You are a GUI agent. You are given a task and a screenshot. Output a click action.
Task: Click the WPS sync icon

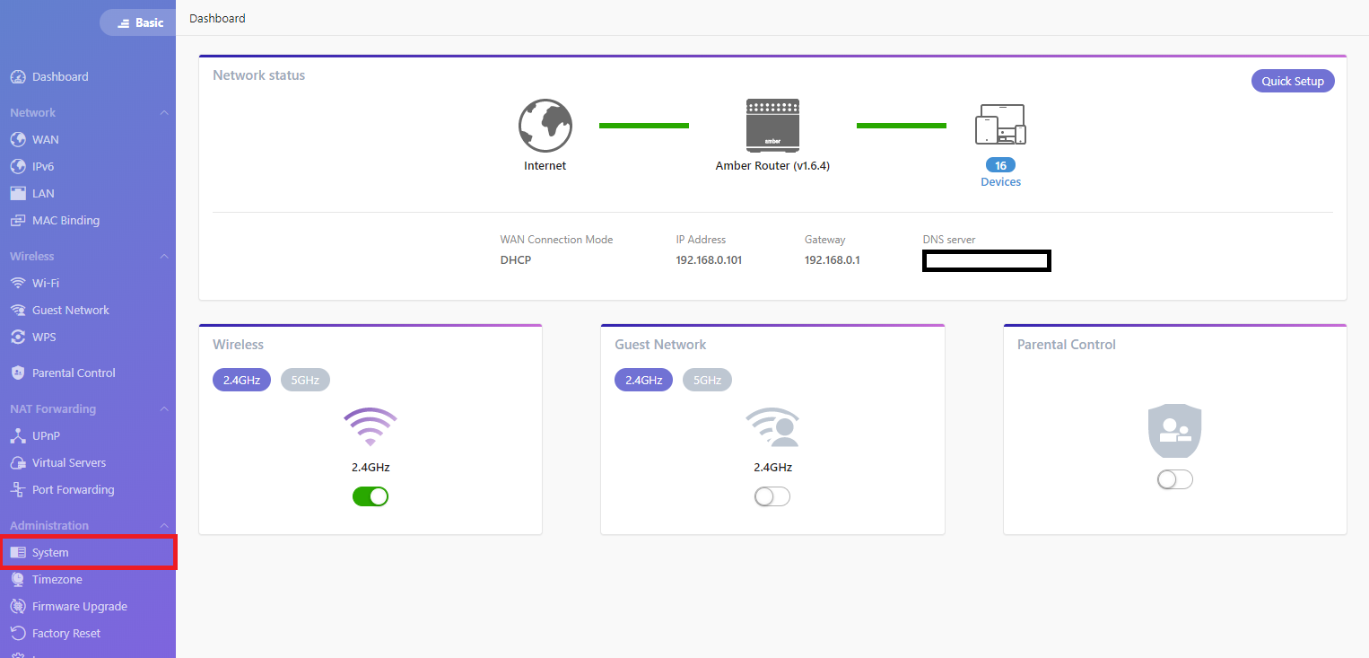click(17, 338)
